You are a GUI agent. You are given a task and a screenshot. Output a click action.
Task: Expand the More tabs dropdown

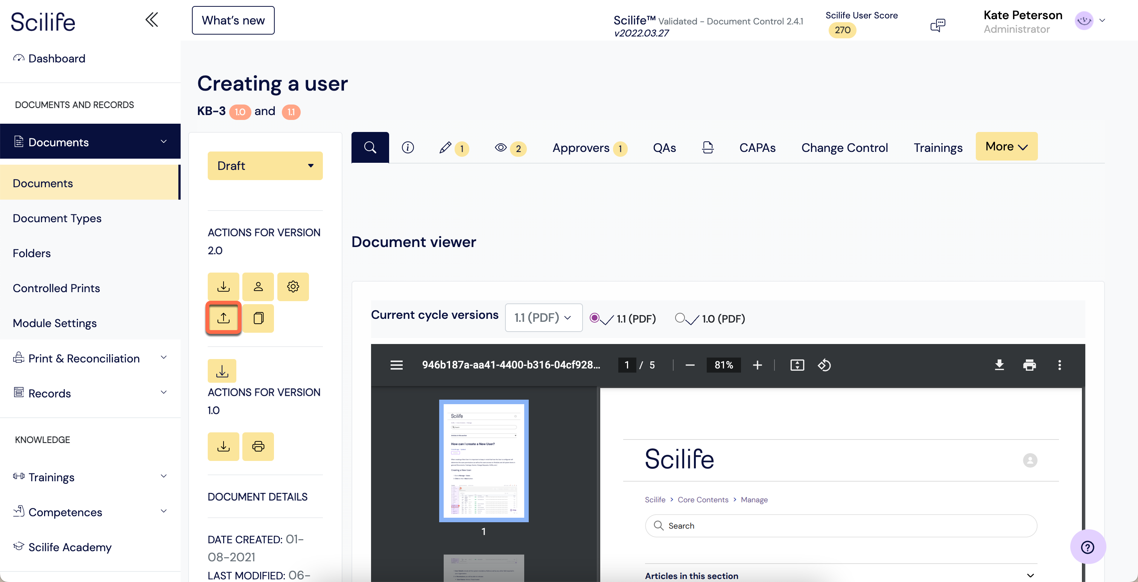(x=1006, y=146)
